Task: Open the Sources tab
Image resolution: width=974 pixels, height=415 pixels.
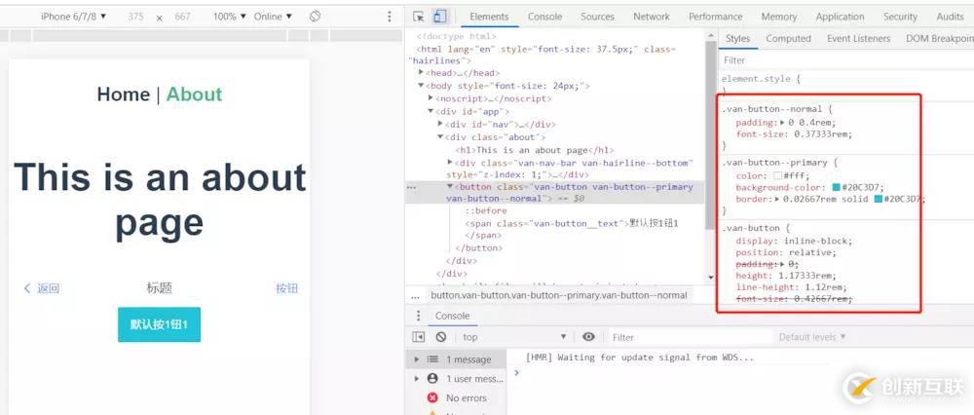Action: [x=597, y=17]
